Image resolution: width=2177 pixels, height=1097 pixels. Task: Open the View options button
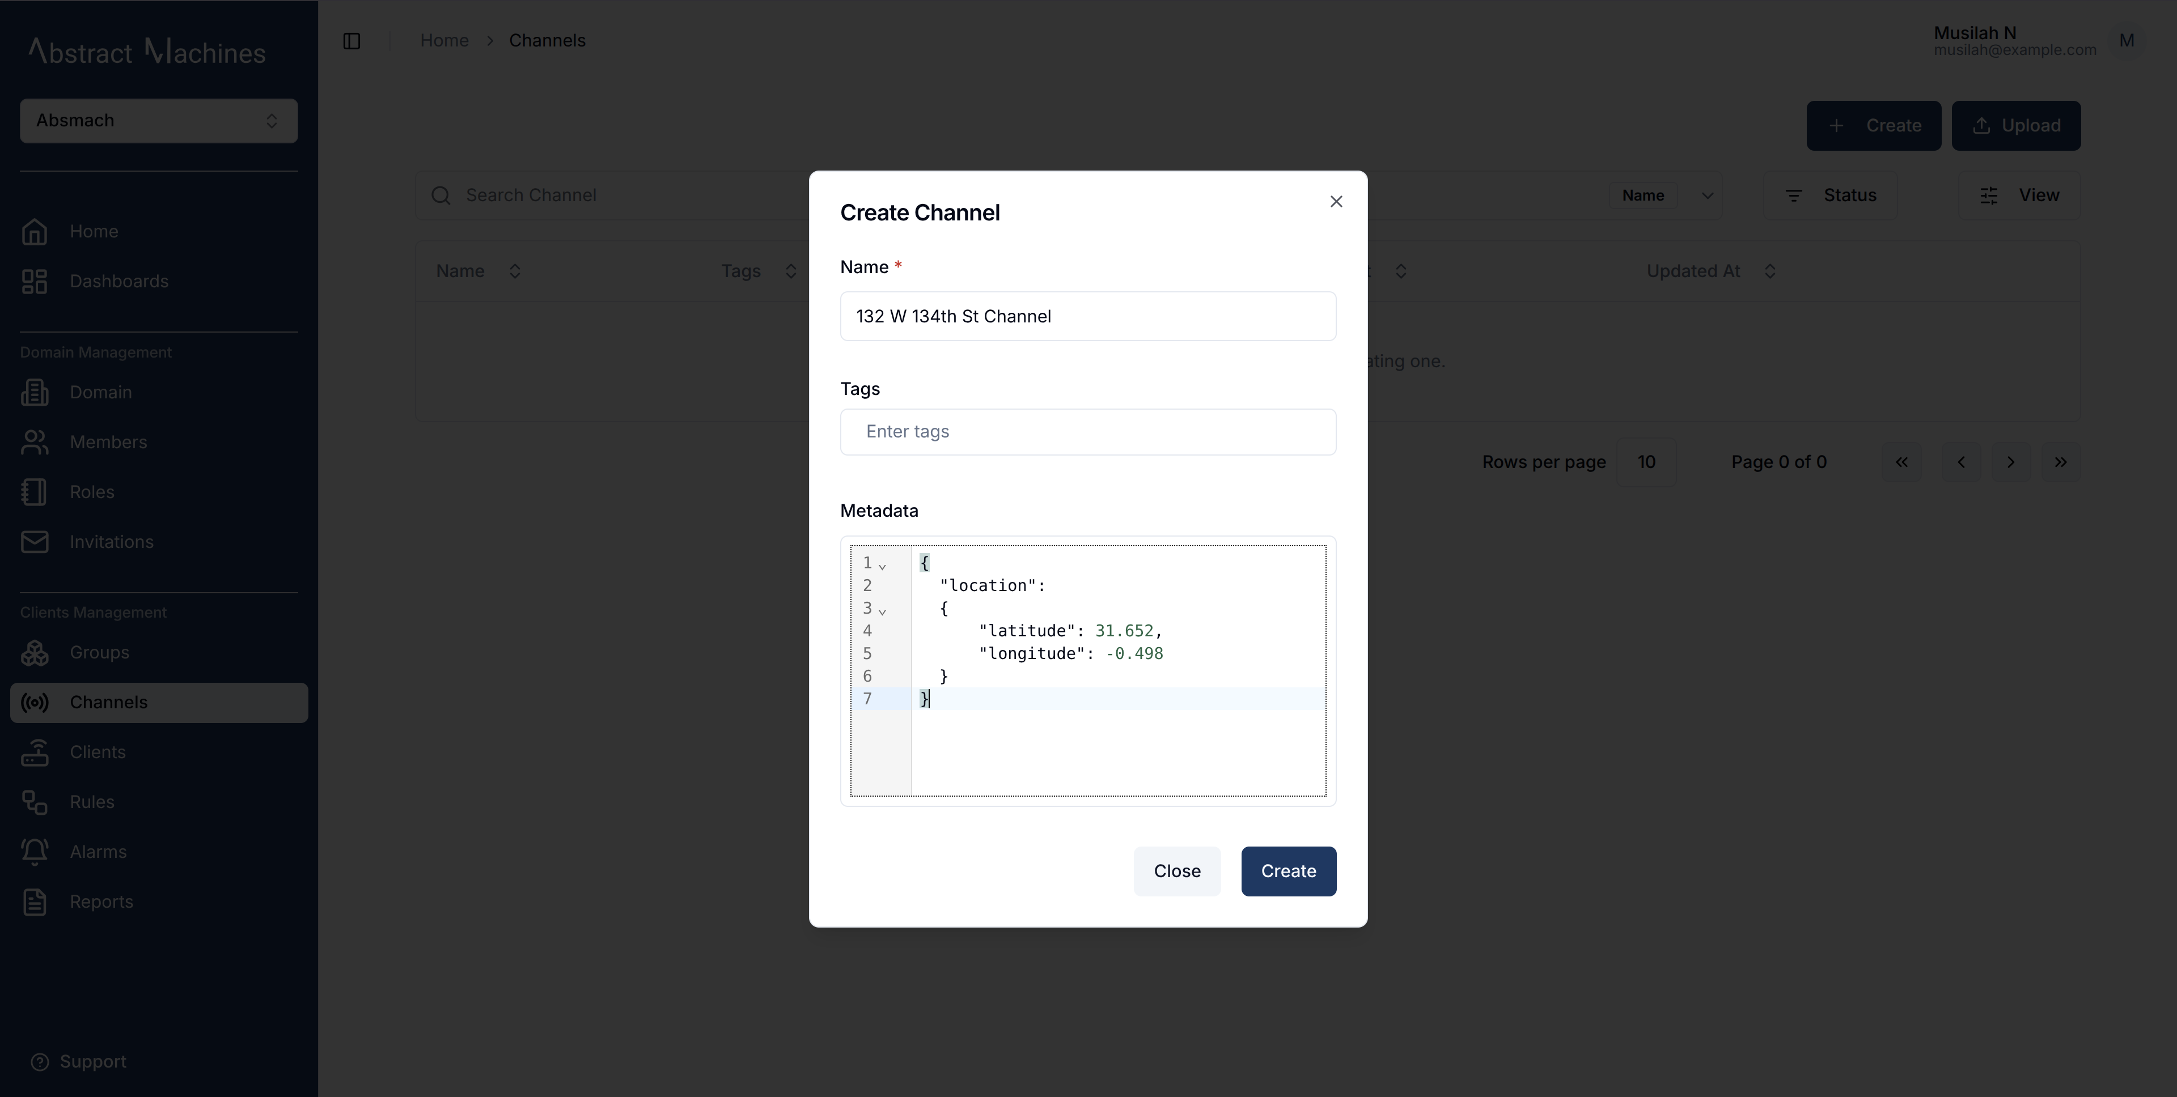2019,196
